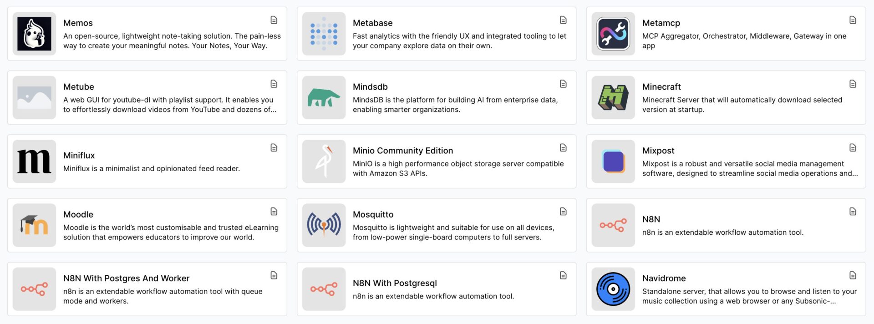Viewport: 874px width, 324px height.
Task: Select the MindsDB green bear icon
Action: (324, 97)
